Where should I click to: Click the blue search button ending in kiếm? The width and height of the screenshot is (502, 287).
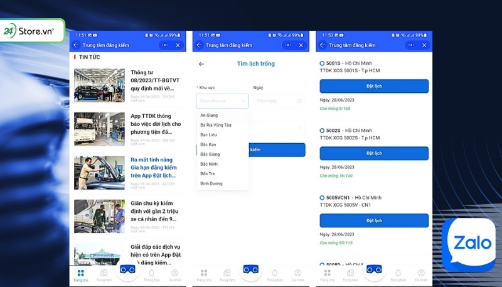[277, 150]
